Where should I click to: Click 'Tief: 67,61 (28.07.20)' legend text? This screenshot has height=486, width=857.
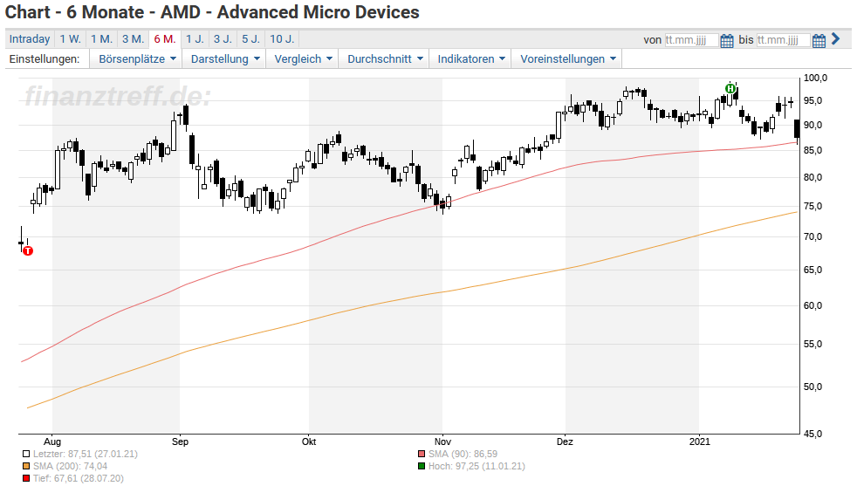pyautogui.click(x=79, y=478)
